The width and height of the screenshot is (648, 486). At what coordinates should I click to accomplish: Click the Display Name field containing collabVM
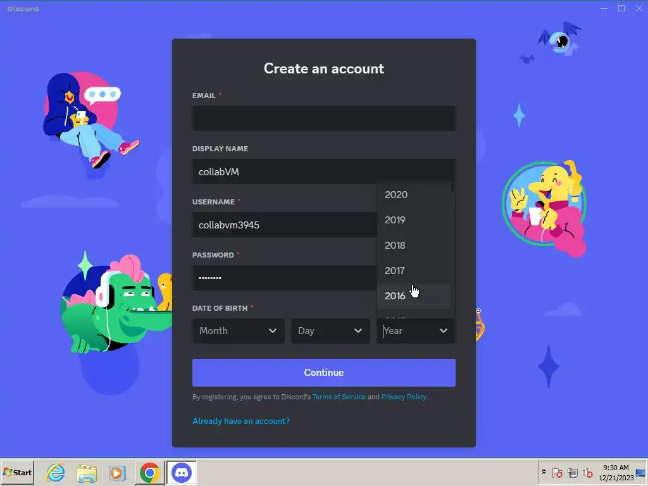tap(323, 171)
